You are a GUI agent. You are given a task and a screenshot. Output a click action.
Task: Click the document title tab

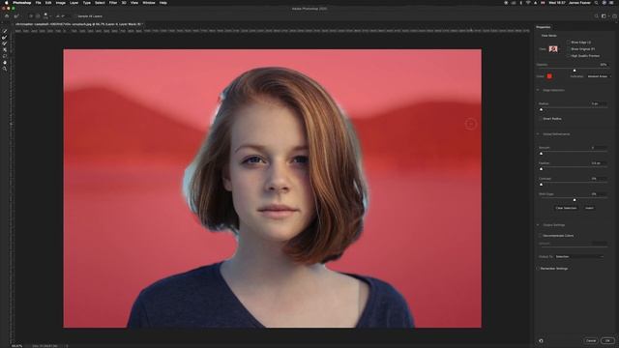click(x=78, y=24)
